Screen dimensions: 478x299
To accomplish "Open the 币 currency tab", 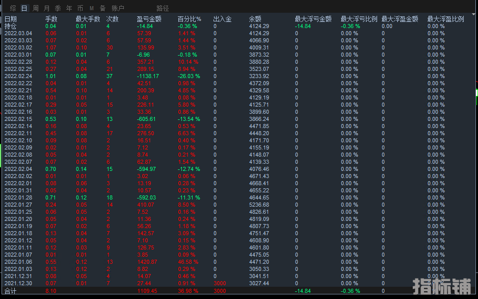I will click(80, 8).
